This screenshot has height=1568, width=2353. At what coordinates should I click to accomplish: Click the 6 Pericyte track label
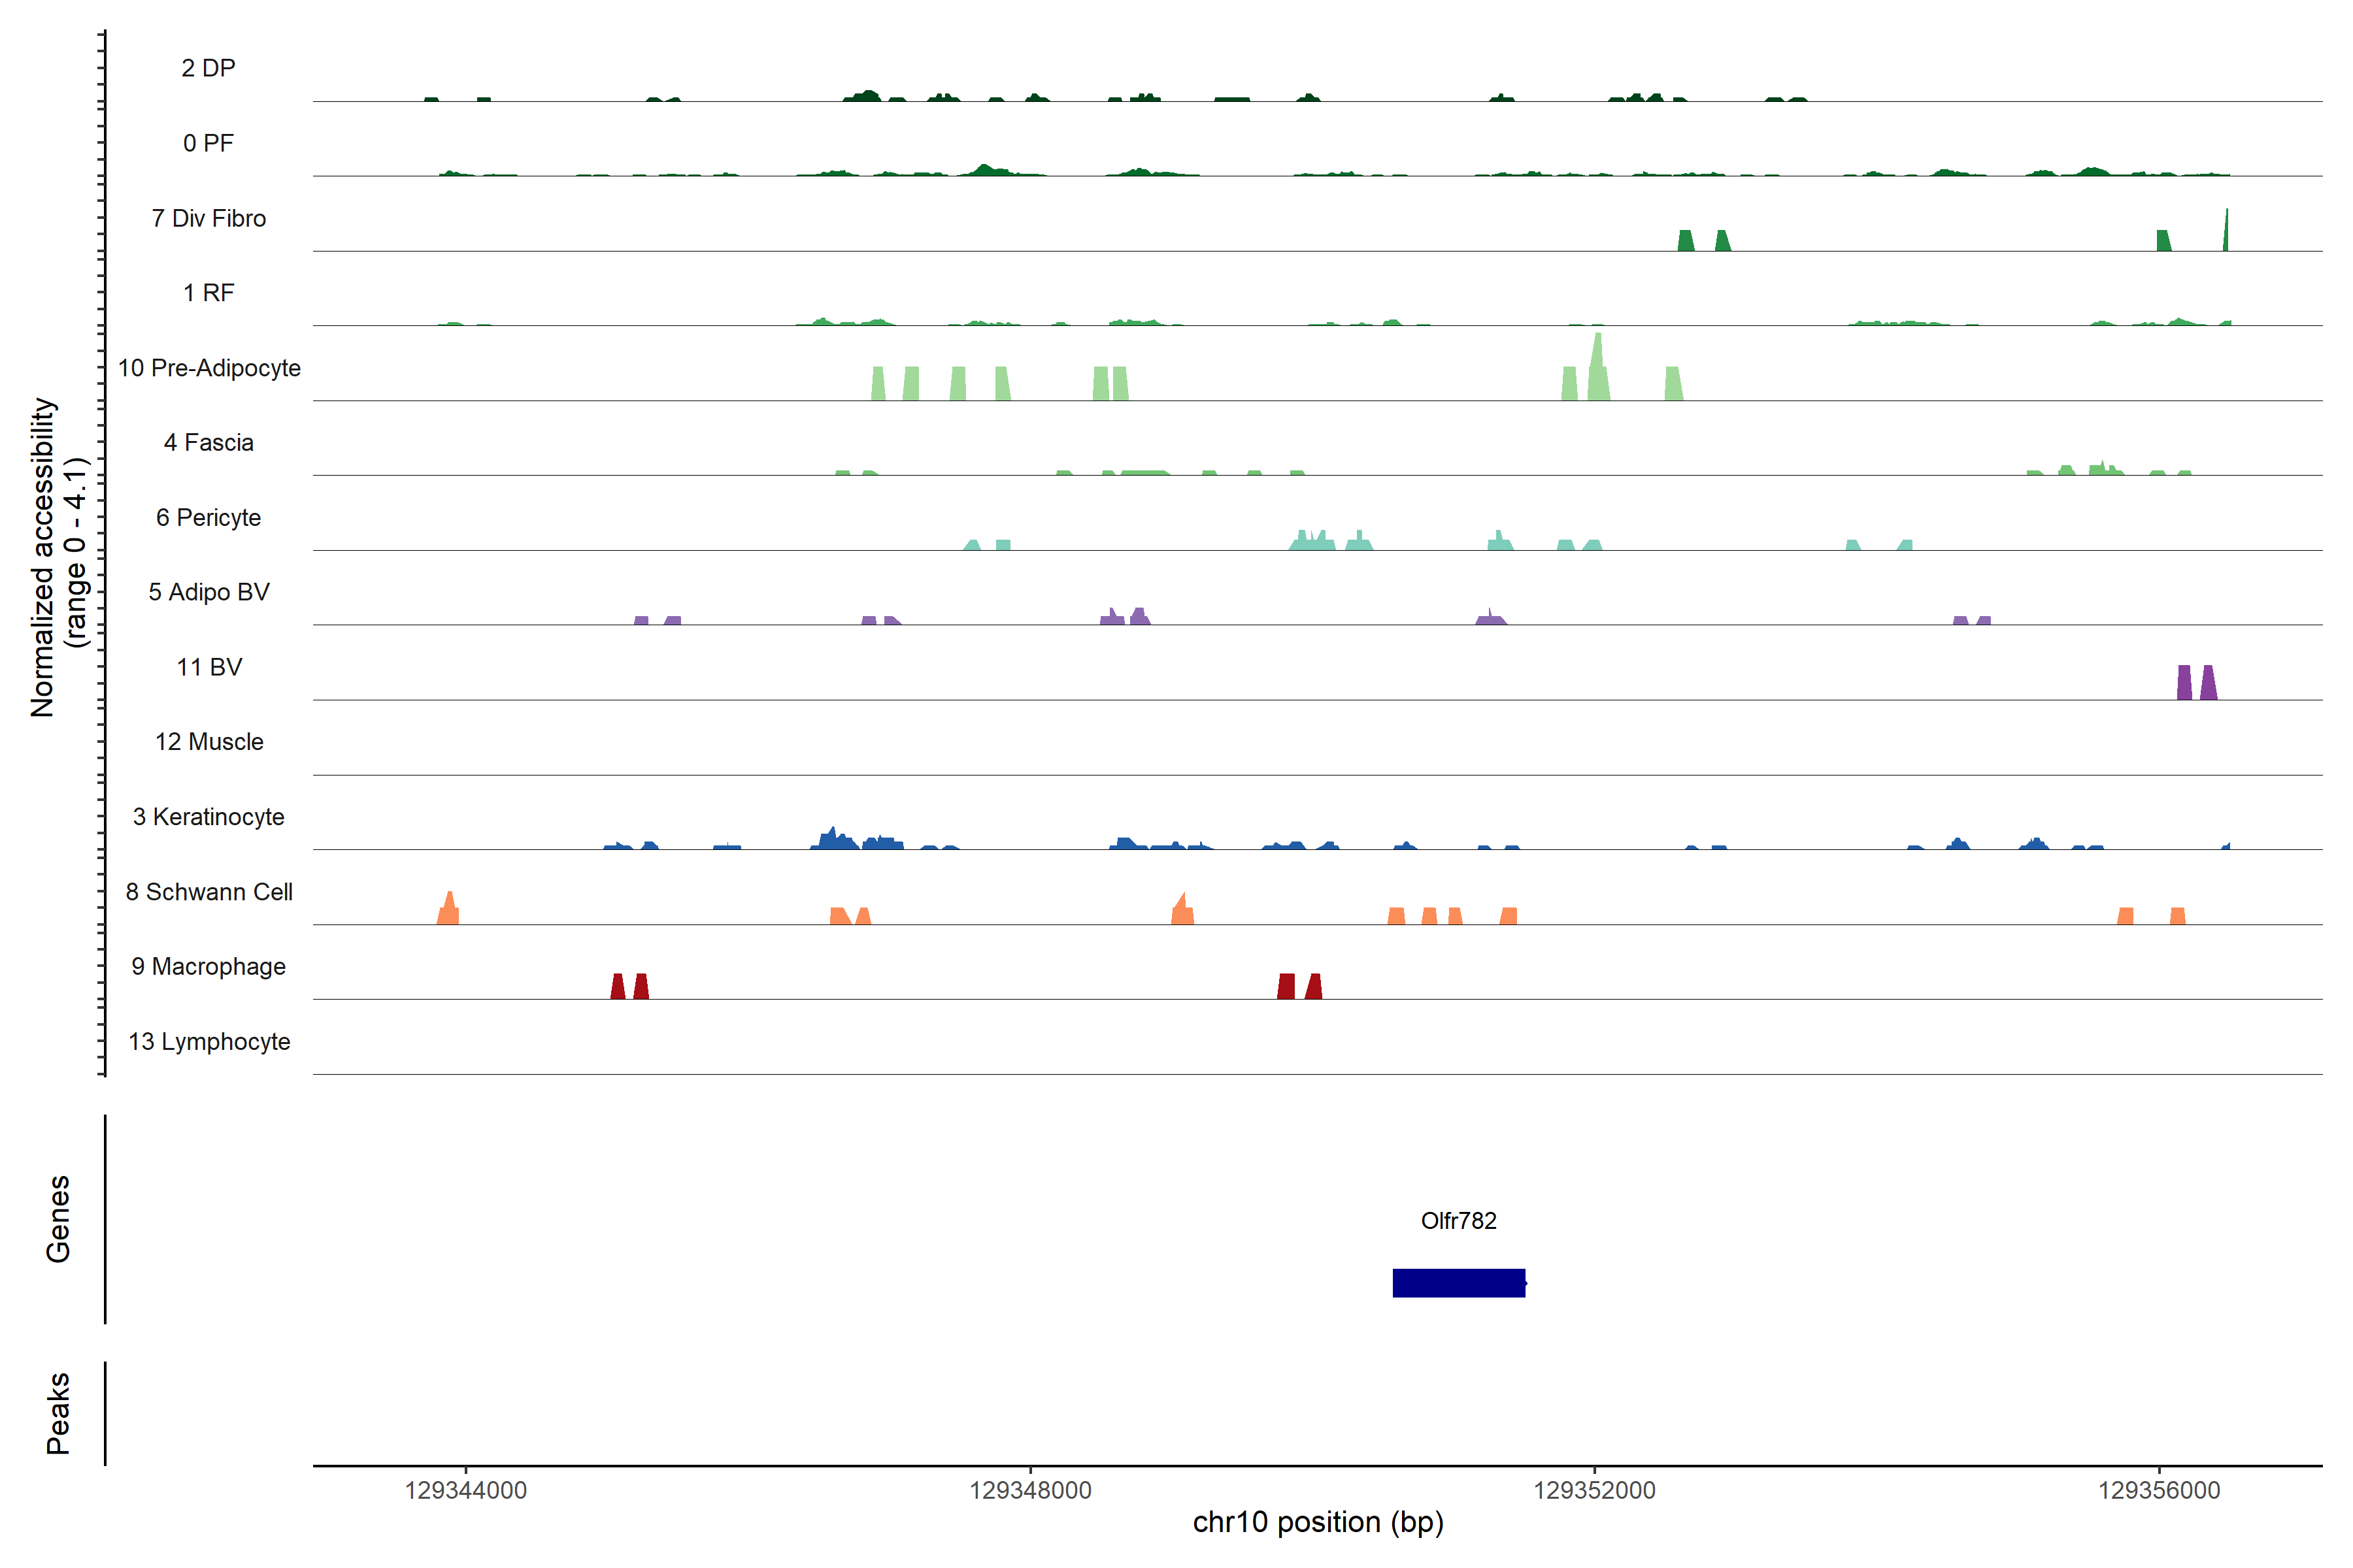208,518
